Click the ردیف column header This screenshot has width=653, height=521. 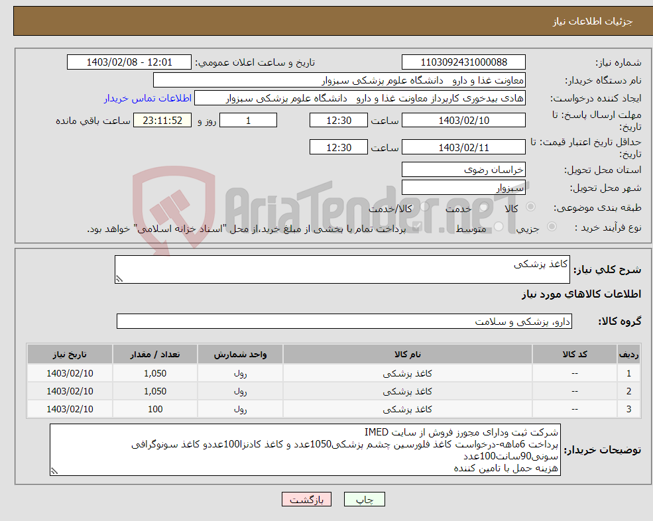[628, 355]
